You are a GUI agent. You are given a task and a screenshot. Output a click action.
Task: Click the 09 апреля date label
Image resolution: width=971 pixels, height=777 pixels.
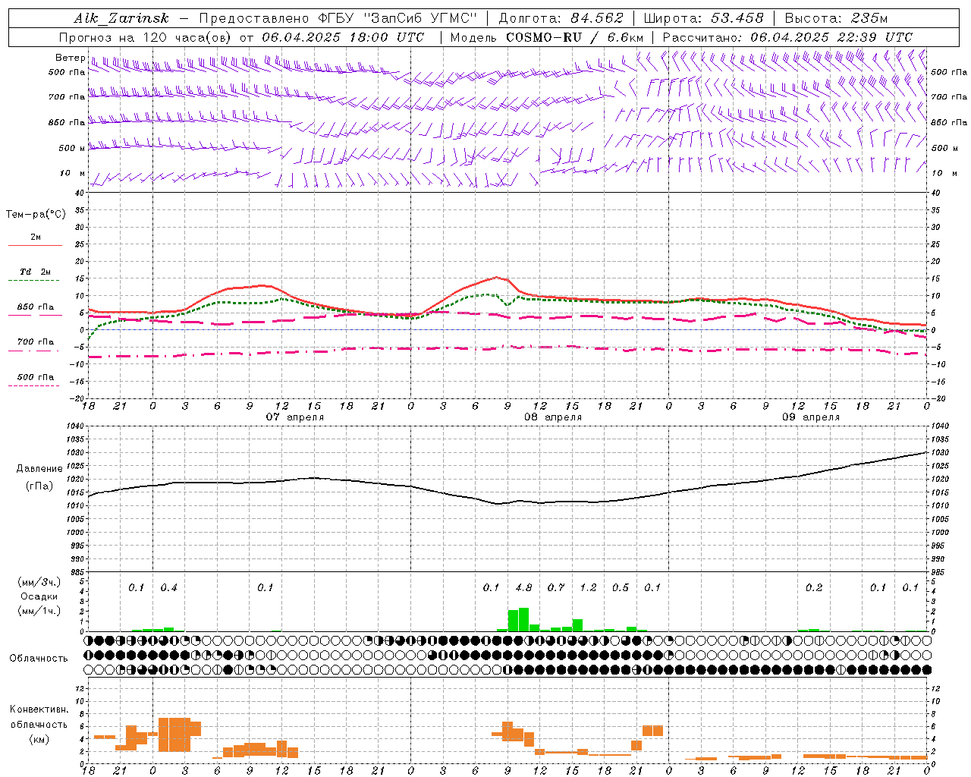tap(811, 417)
